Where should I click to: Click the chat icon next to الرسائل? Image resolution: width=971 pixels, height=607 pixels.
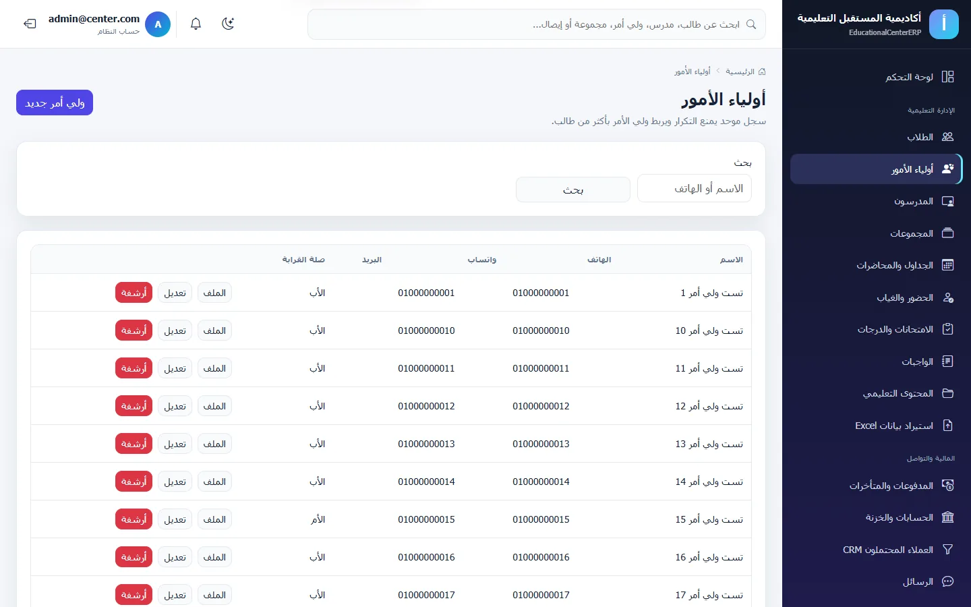click(947, 581)
